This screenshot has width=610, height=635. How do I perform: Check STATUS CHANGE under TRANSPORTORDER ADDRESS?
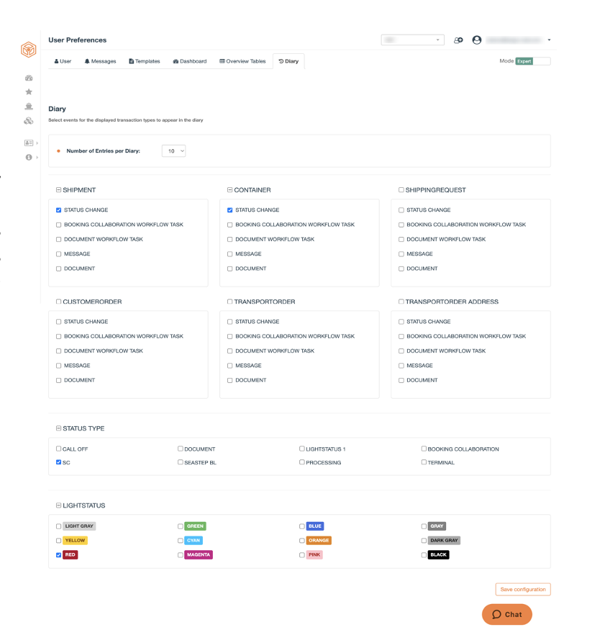(x=401, y=322)
